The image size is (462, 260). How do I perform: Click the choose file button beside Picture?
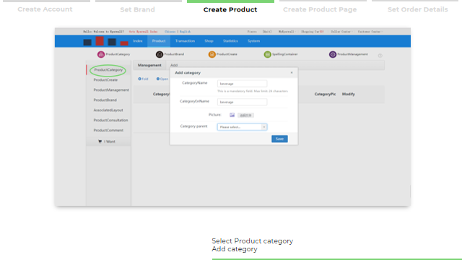pyautogui.click(x=245, y=116)
